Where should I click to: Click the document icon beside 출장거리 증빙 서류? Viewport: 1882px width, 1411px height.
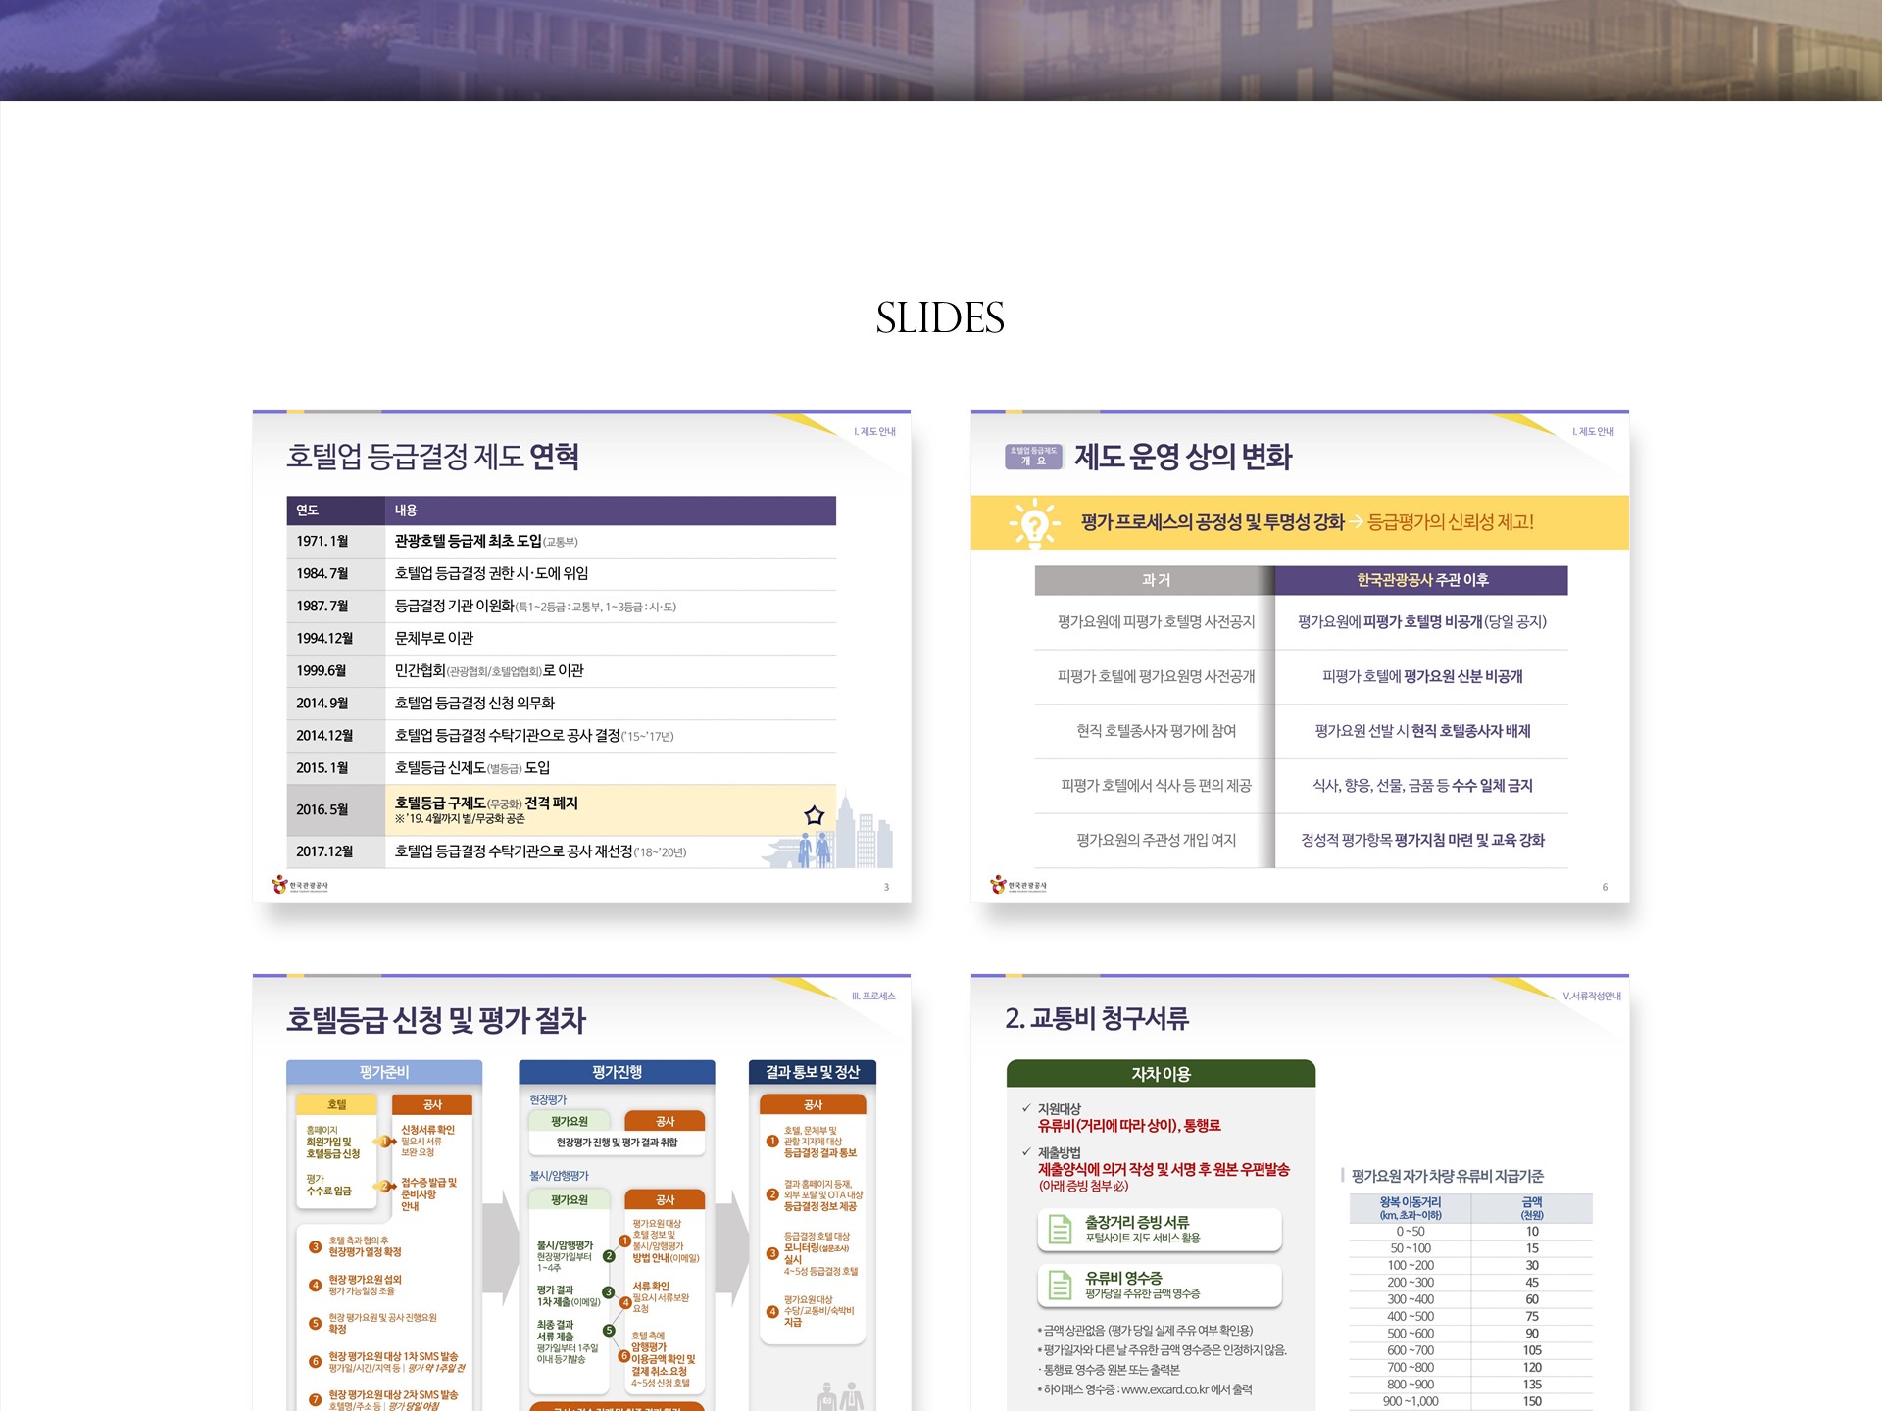(x=1061, y=1229)
